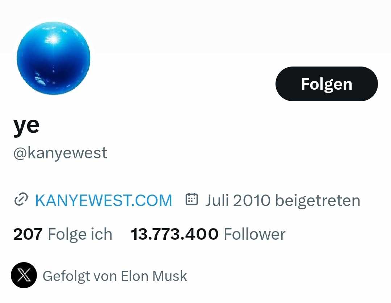This screenshot has height=303, width=391.
Task: Click the @kanyewest handle
Action: 60,153
